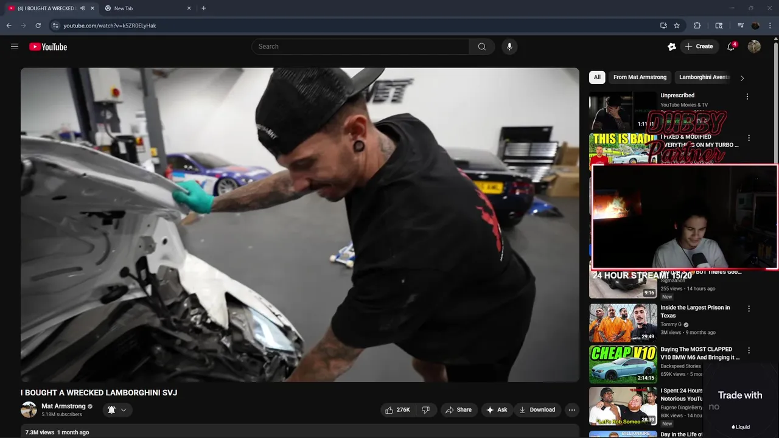
Task: Select the All filter chip
Action: [597, 77]
